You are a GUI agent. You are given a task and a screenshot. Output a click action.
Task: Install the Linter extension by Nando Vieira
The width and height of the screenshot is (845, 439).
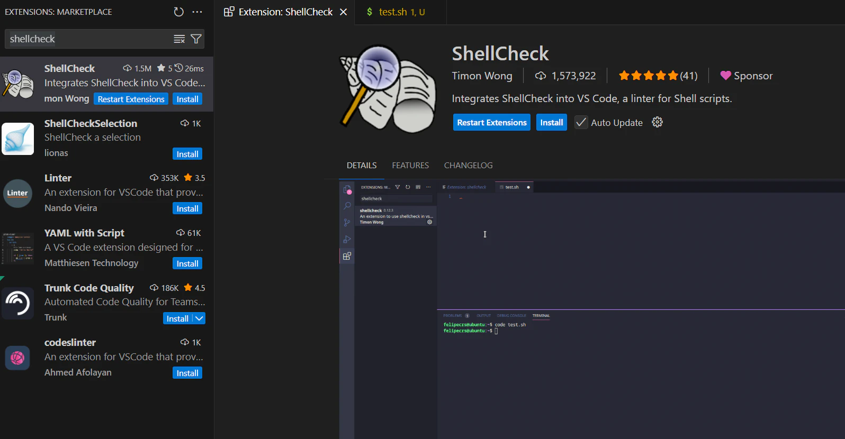(187, 208)
